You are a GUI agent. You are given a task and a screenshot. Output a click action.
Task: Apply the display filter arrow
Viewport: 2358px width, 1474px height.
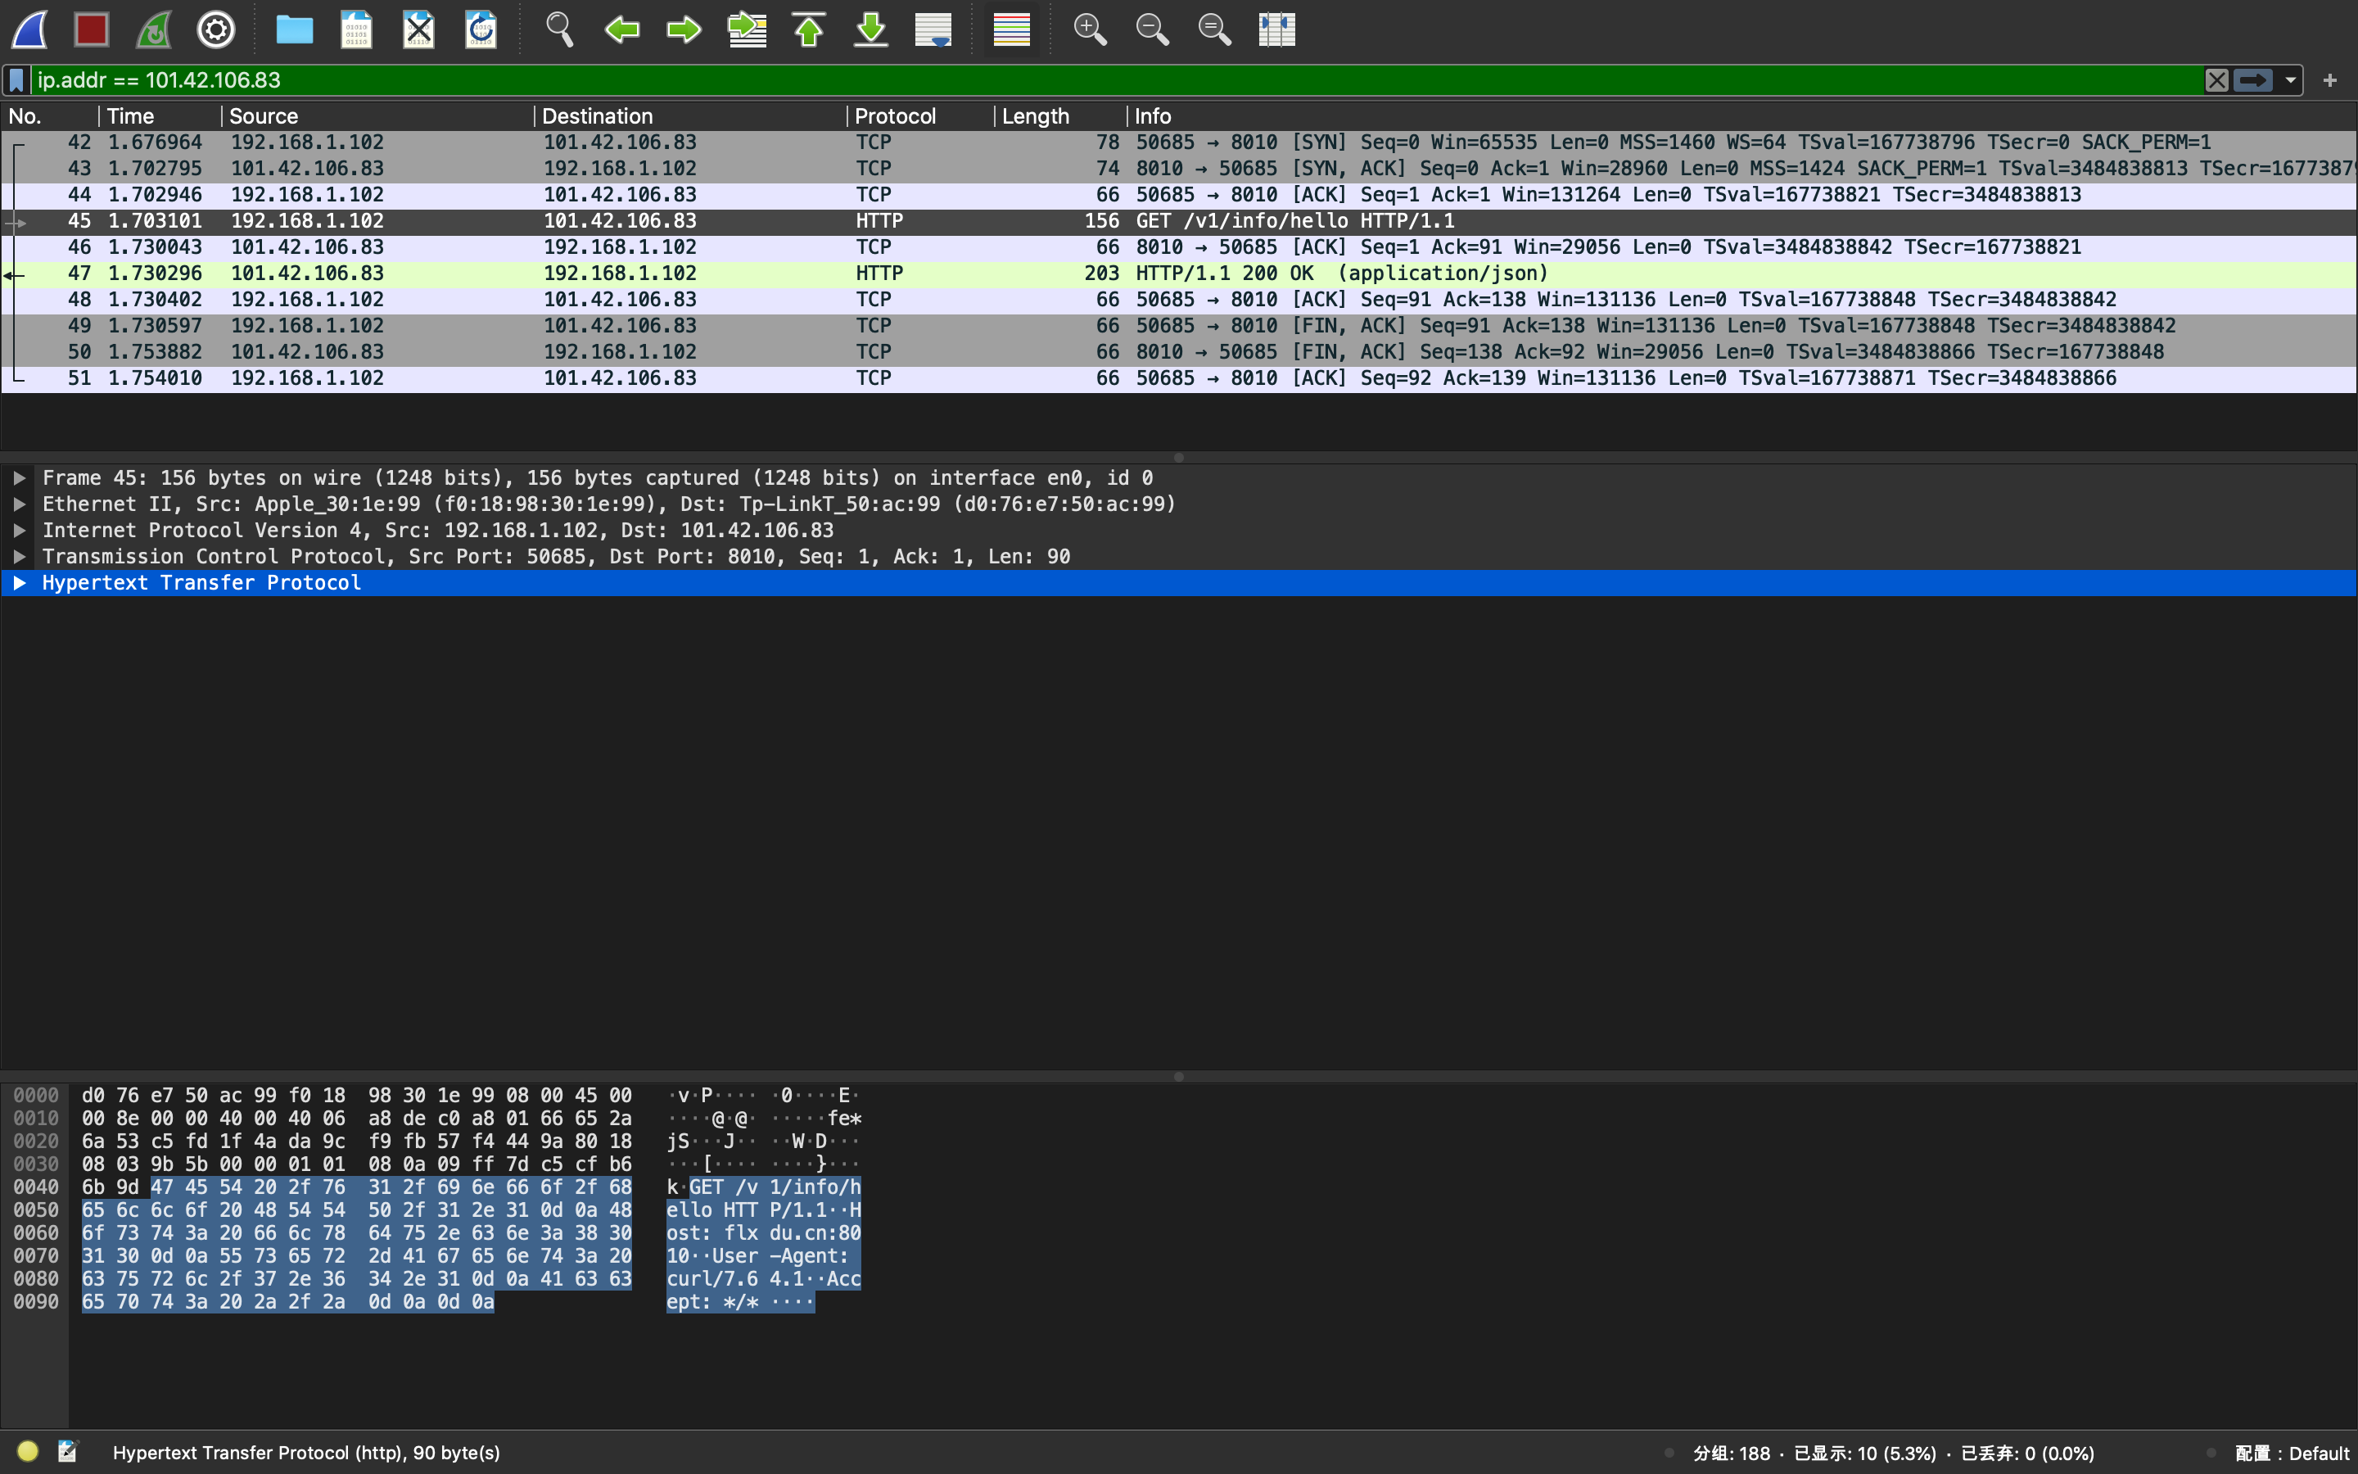(2252, 80)
